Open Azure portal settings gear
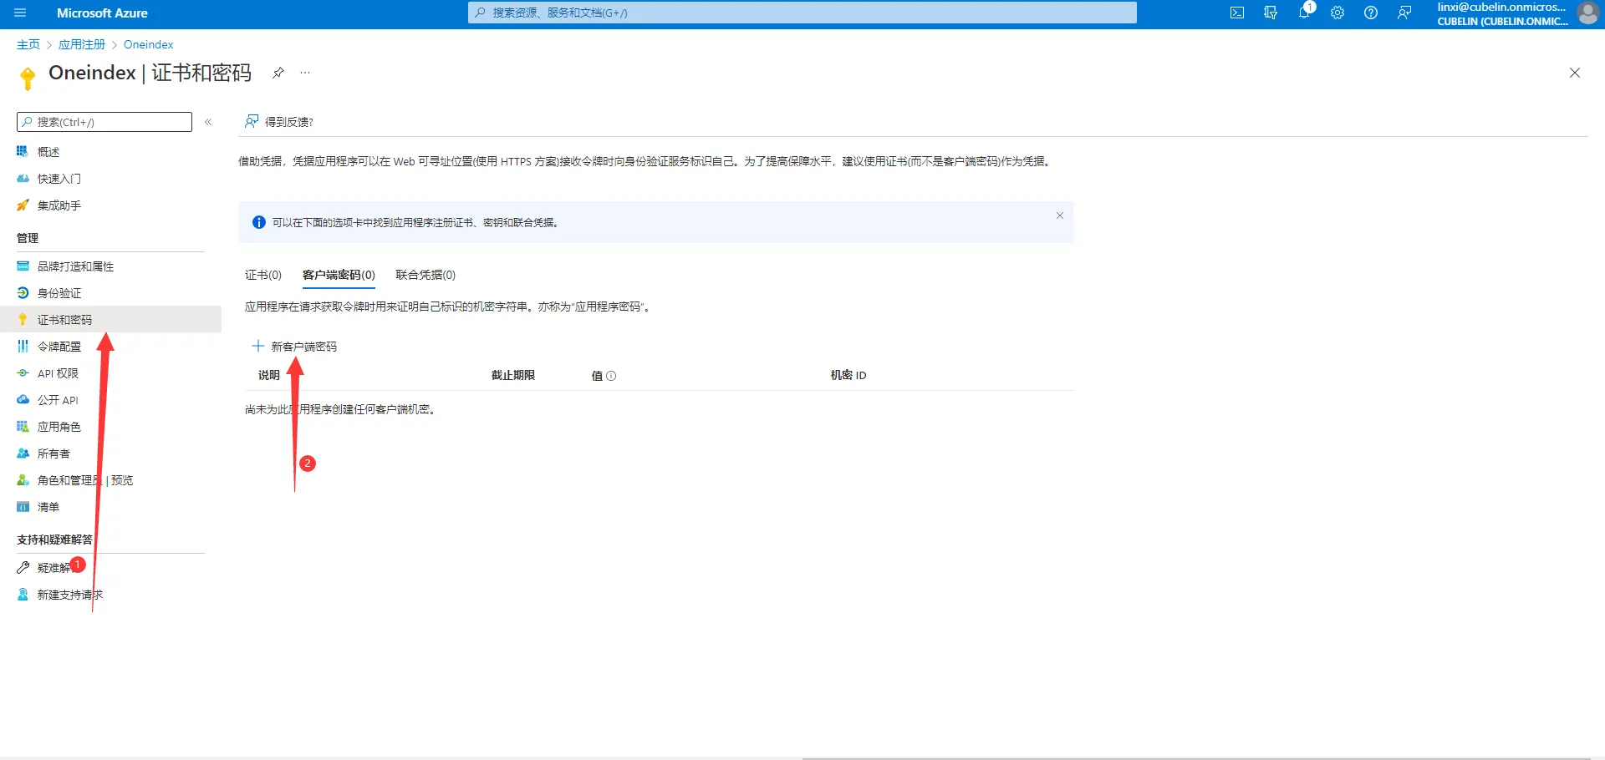 tap(1337, 13)
